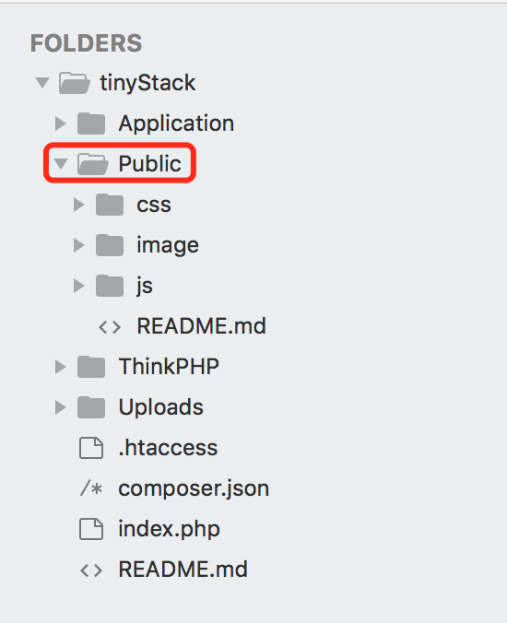
Task: Expand the Uploads folder arrow
Action: pos(61,407)
